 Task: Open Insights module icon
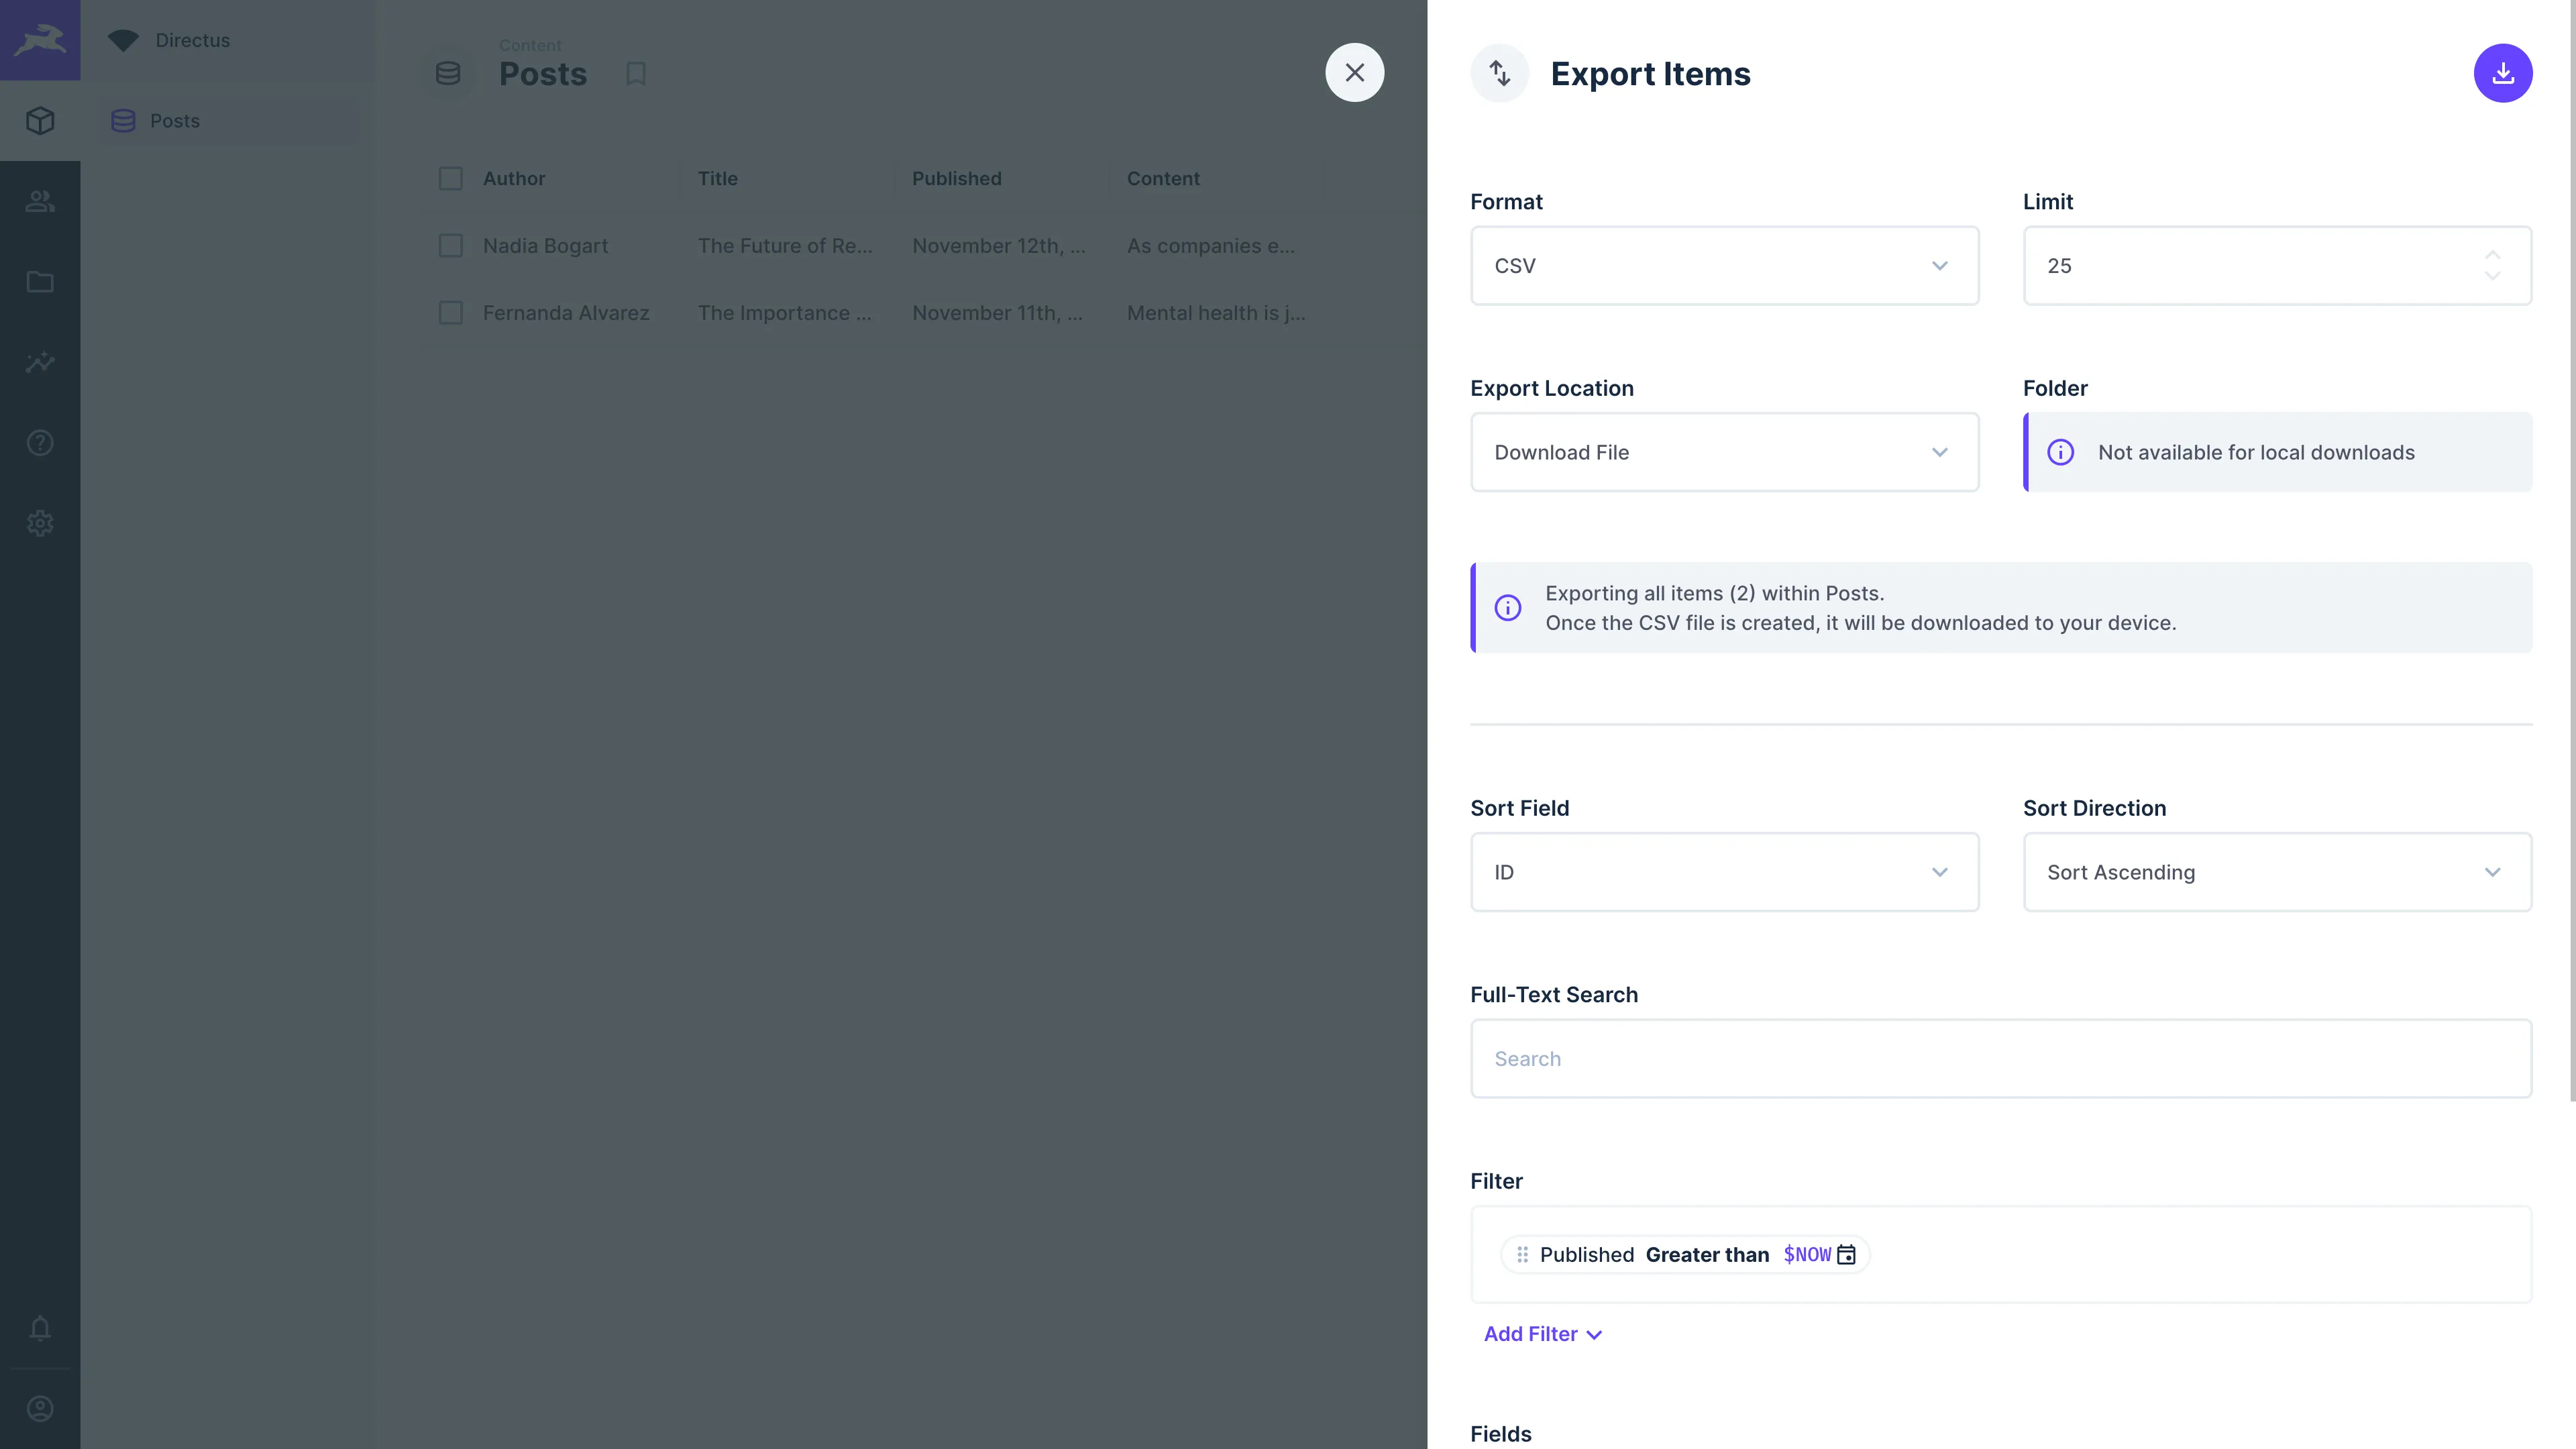[40, 362]
